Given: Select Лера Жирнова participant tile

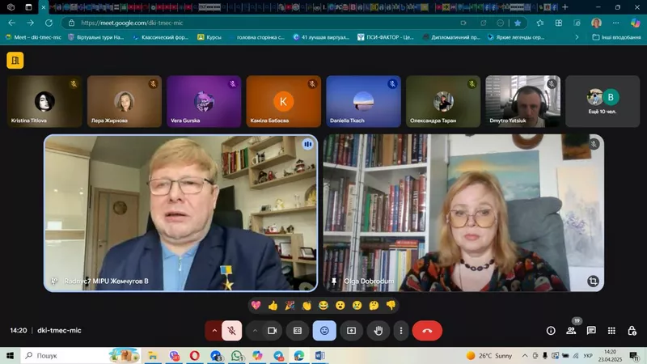Looking at the screenshot, I should click(x=125, y=101).
